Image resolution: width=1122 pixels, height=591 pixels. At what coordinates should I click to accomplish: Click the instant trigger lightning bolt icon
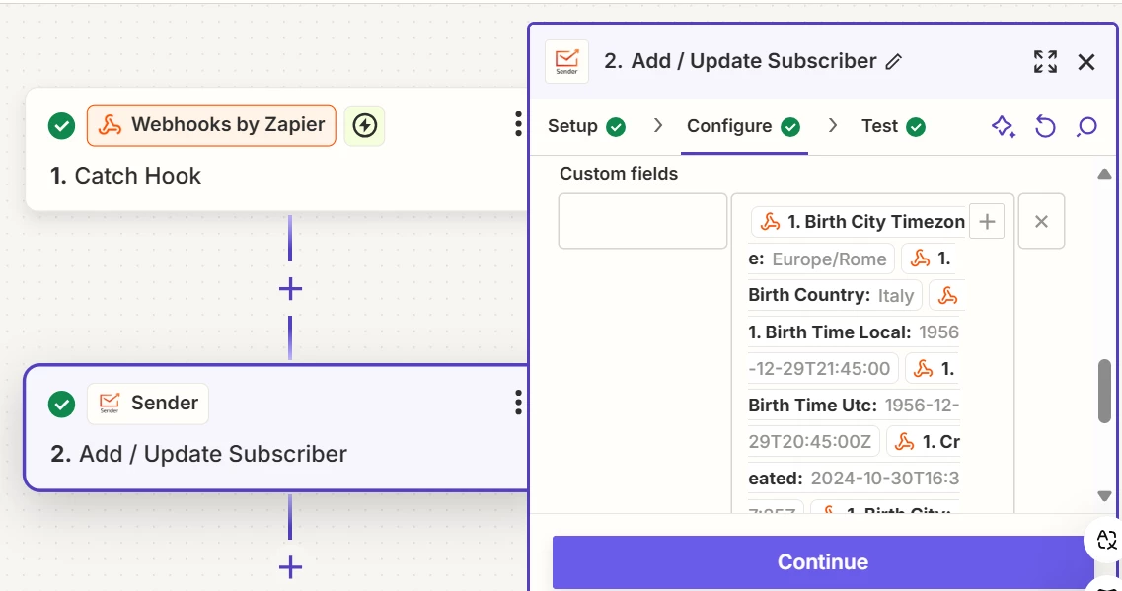pyautogui.click(x=365, y=125)
